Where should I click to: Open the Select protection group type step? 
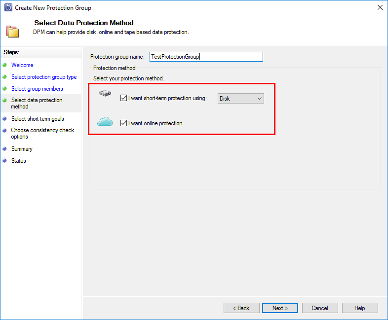(44, 77)
